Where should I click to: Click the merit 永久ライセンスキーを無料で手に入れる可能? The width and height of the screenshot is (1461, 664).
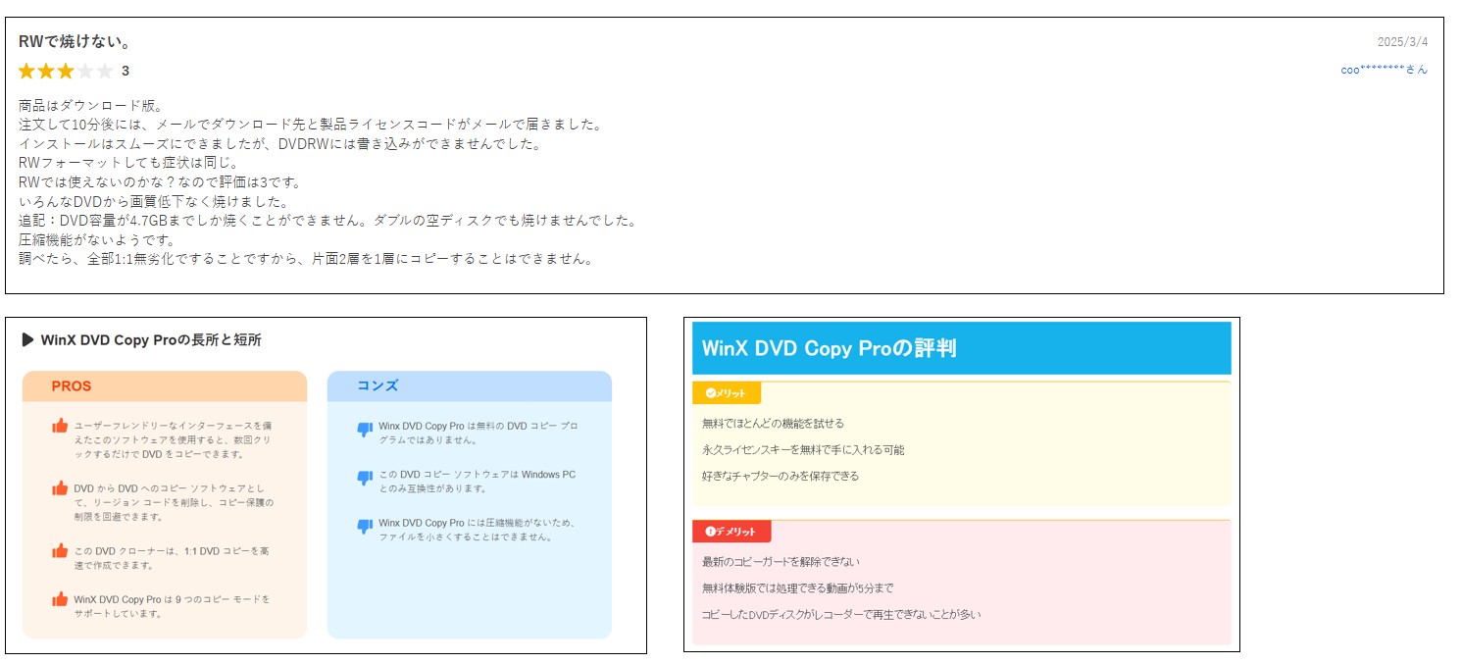coord(803,450)
